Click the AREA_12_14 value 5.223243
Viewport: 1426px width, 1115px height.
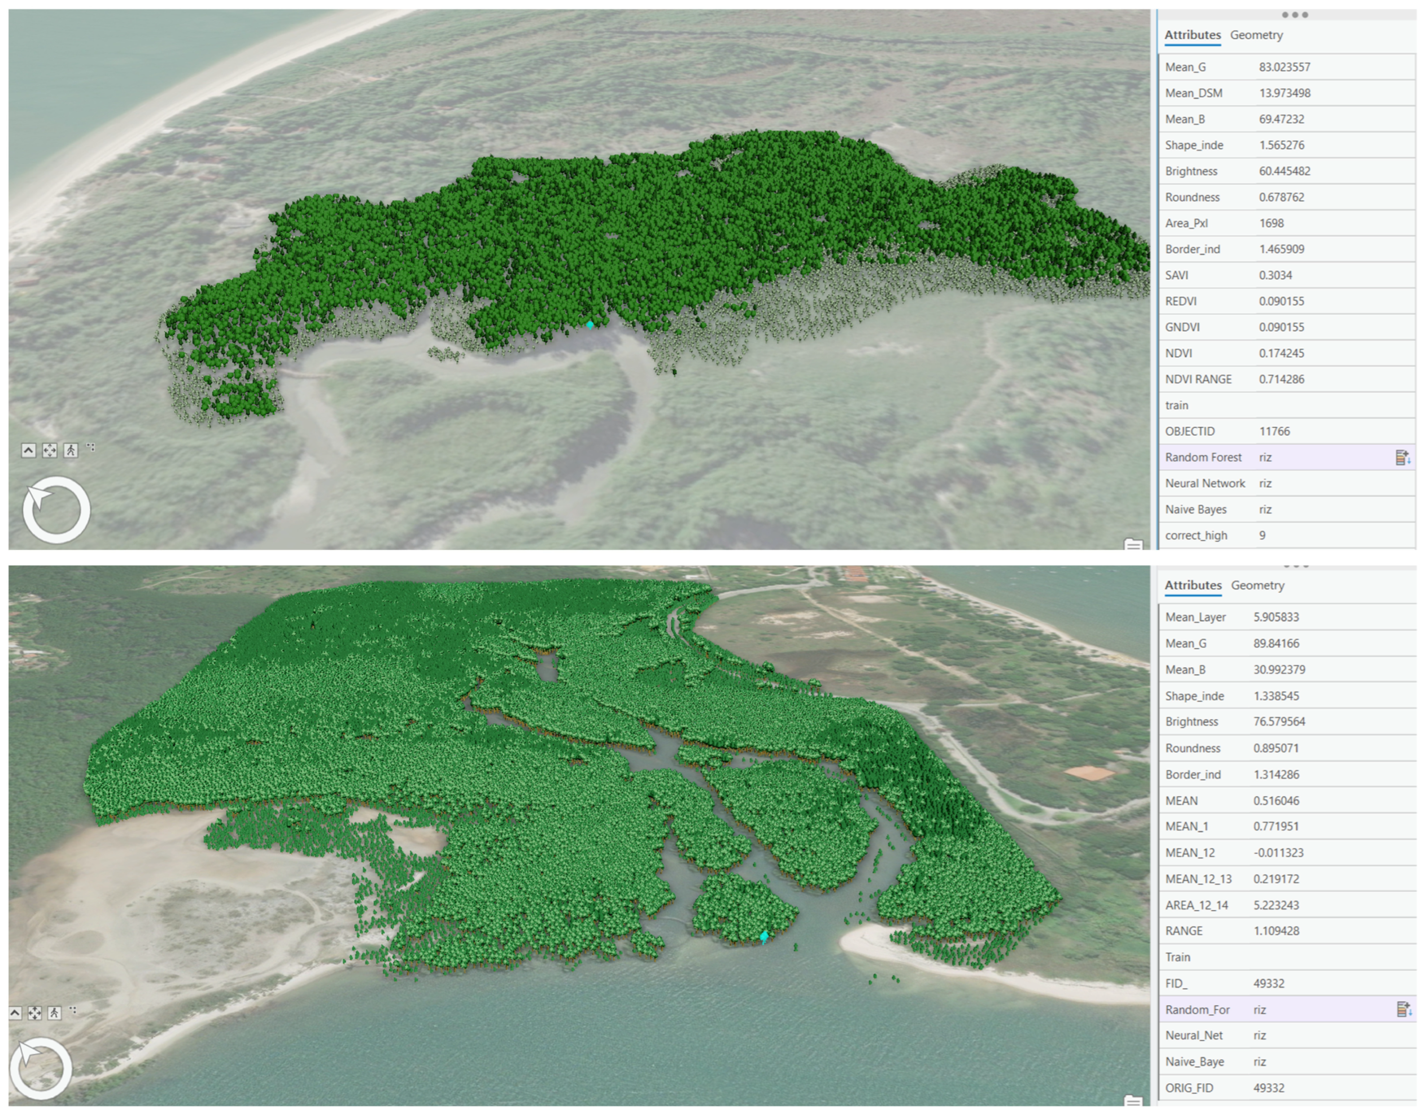1276,905
